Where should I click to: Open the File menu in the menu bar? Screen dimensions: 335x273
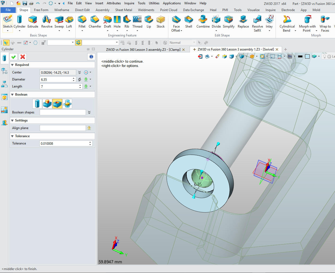[70, 3]
